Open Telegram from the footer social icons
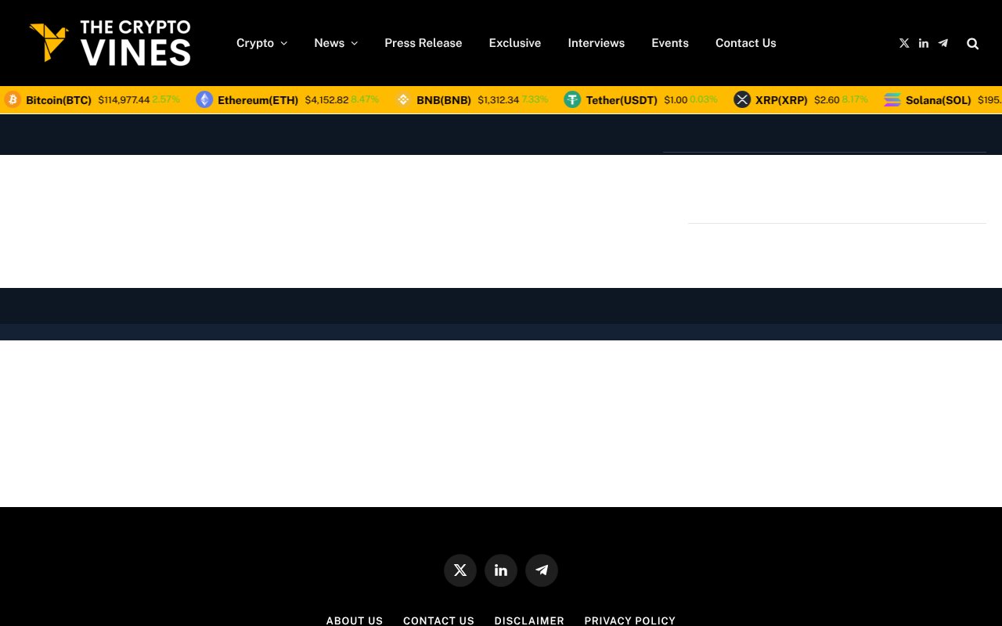Image resolution: width=1002 pixels, height=626 pixels. tap(542, 570)
